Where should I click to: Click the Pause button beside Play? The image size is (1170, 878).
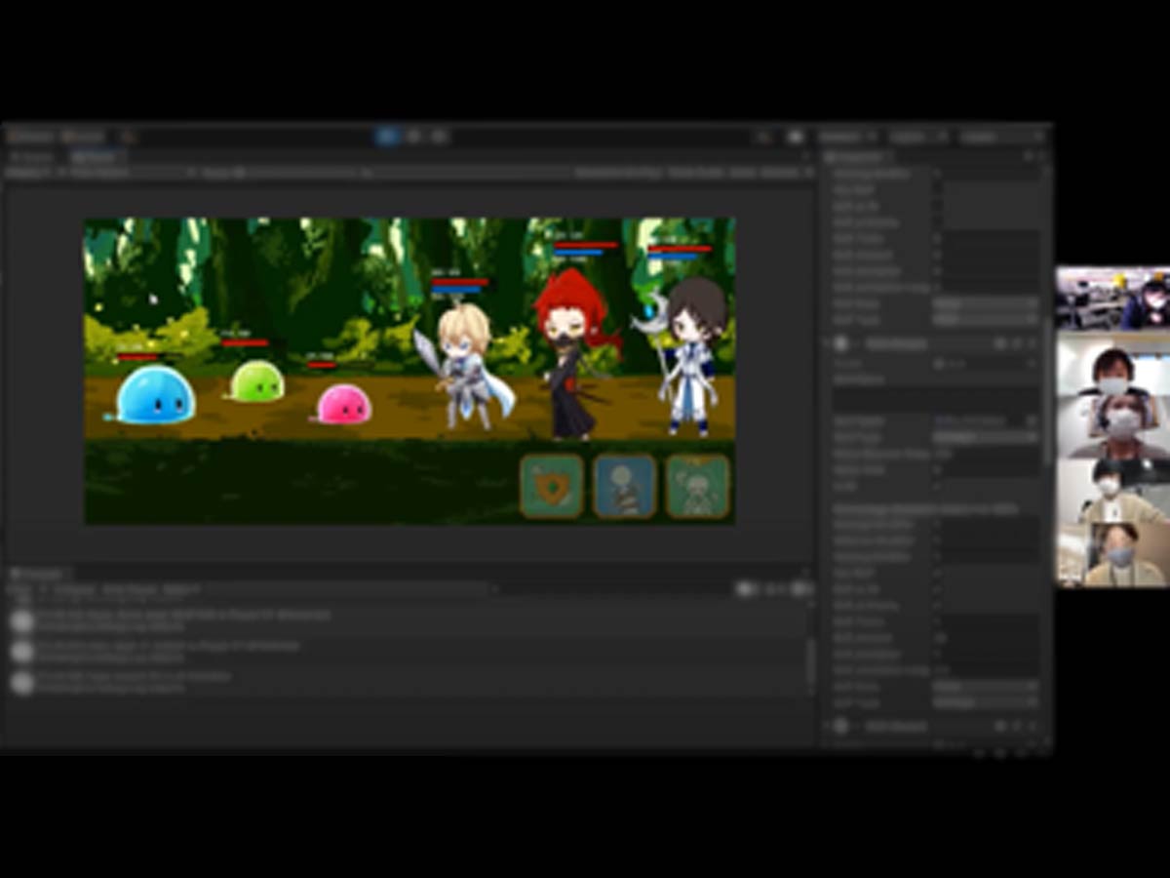(413, 137)
